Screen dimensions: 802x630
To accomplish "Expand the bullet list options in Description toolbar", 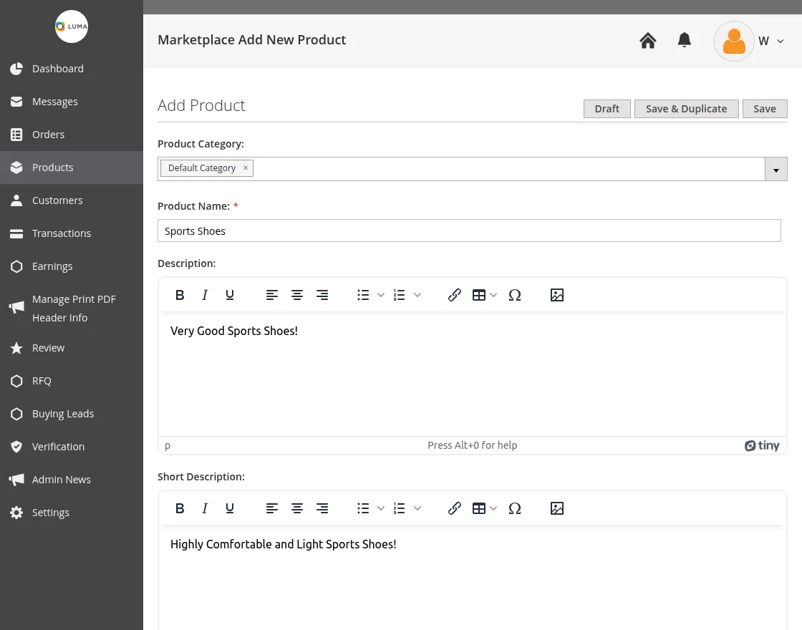I will tap(380, 294).
